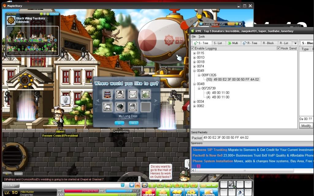Open the tab overflow dropdown arrow
The width and height of the screenshot is (314, 196).
pyautogui.click(x=295, y=43)
